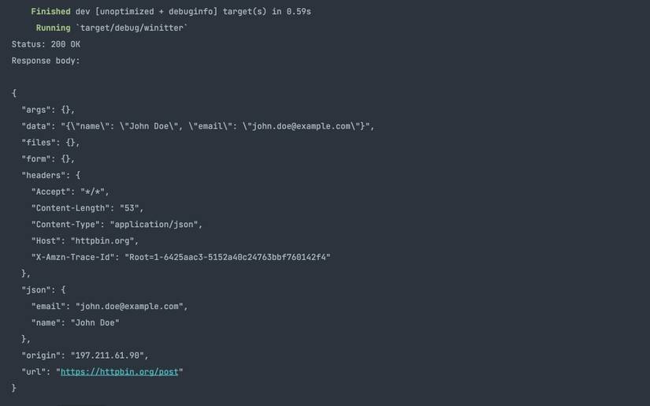The height and width of the screenshot is (406, 650).
Task: Click the "files" key in JSON
Action: click(x=39, y=143)
